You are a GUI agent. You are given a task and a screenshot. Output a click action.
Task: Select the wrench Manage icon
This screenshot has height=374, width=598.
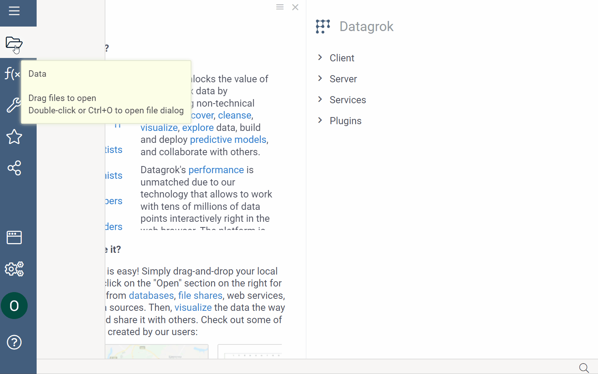click(x=13, y=105)
